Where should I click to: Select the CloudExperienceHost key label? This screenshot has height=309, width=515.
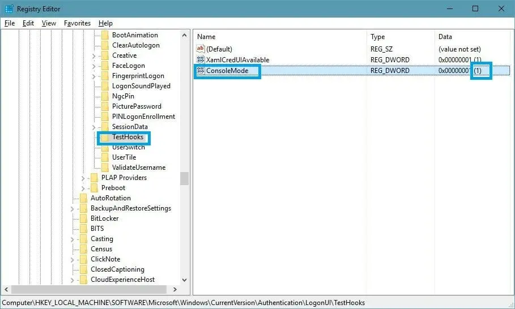pos(122,279)
